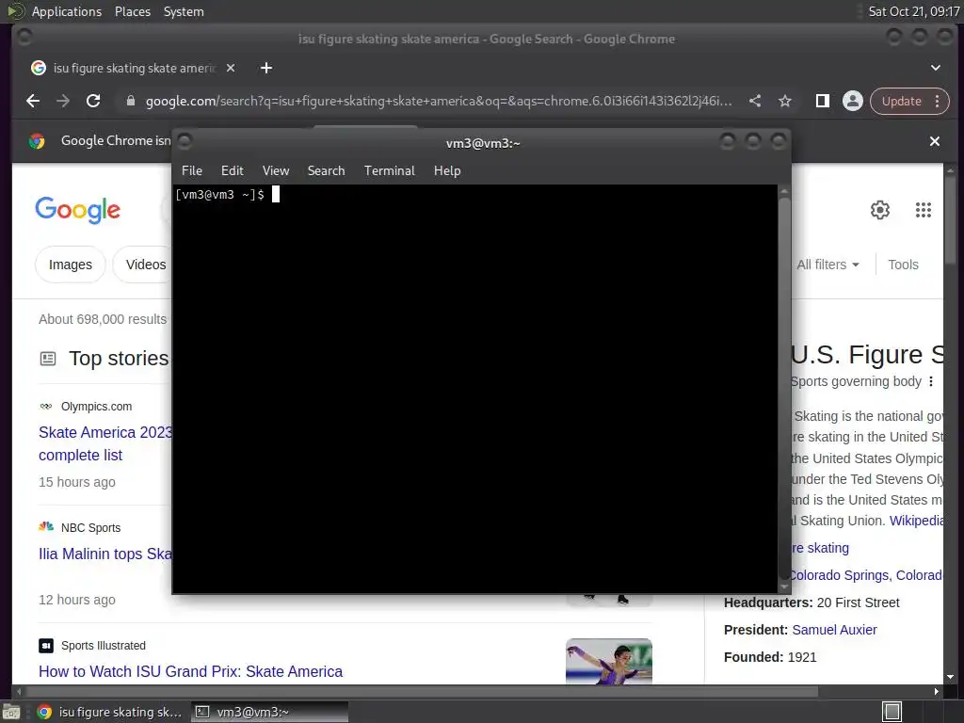This screenshot has height=723, width=964.
Task: Open the terminal View menu
Action: tap(276, 170)
